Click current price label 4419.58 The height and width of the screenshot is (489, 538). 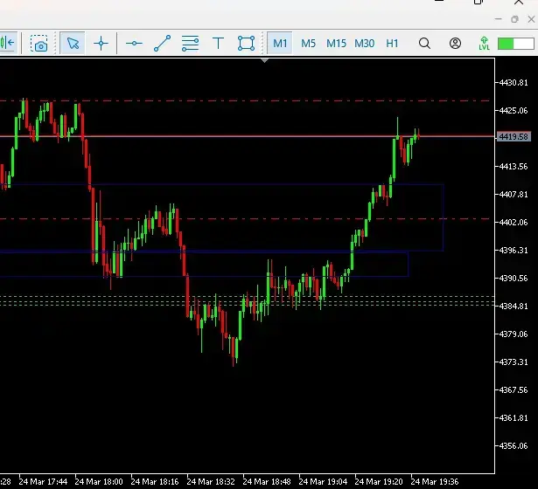click(x=514, y=136)
